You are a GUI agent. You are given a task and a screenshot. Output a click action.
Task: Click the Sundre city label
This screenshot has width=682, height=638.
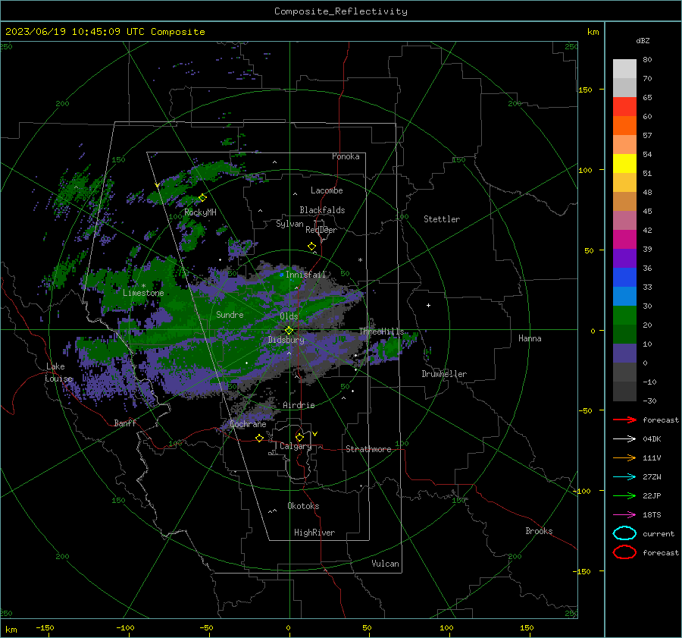point(230,315)
